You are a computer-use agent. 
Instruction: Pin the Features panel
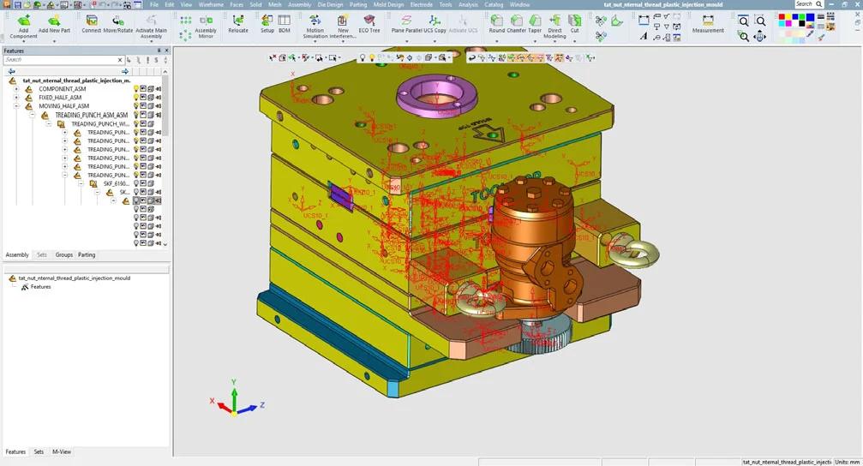coord(159,51)
